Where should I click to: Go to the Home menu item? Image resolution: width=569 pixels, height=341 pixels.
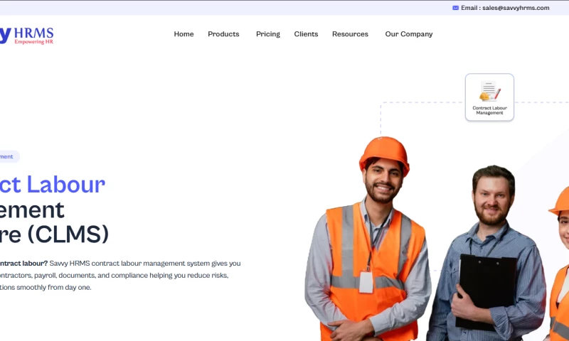[184, 34]
